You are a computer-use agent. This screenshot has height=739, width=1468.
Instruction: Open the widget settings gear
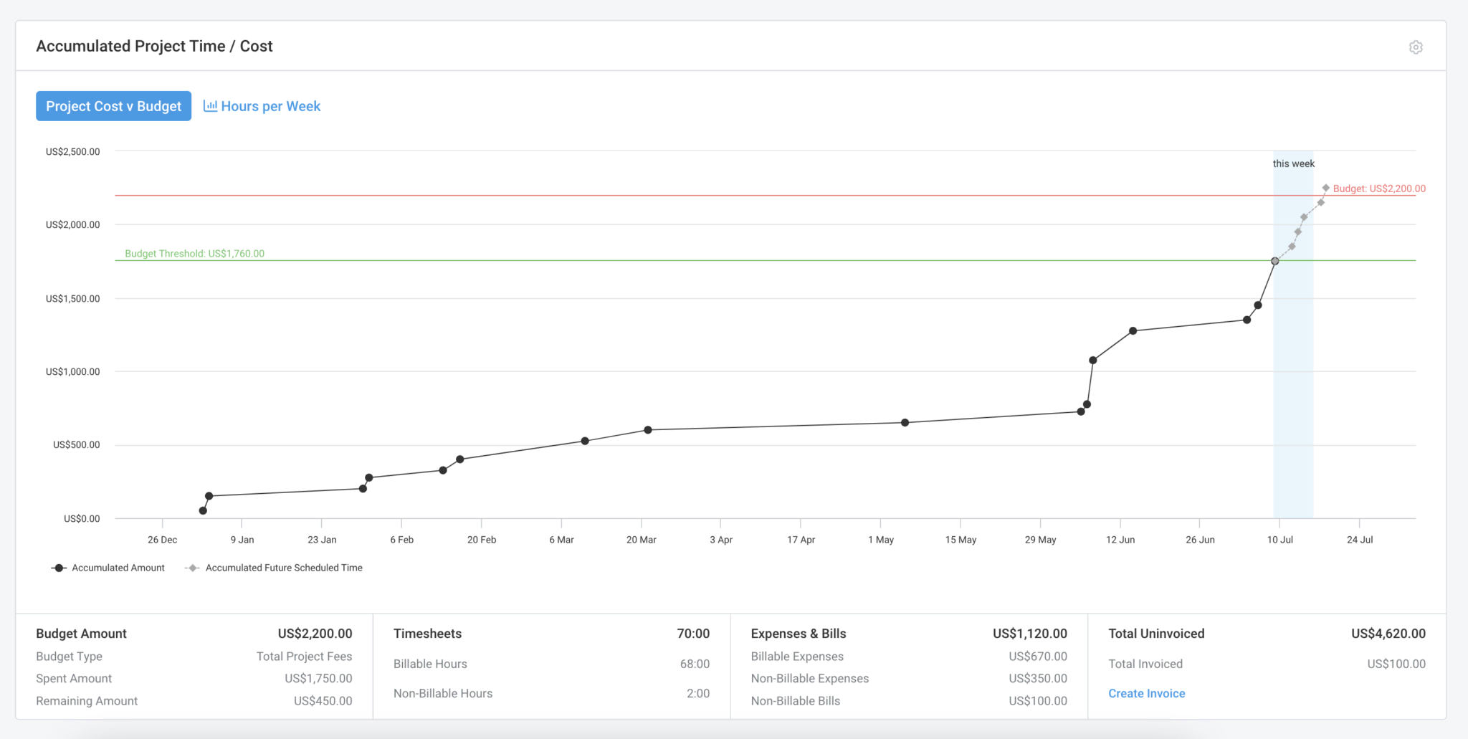click(1416, 47)
